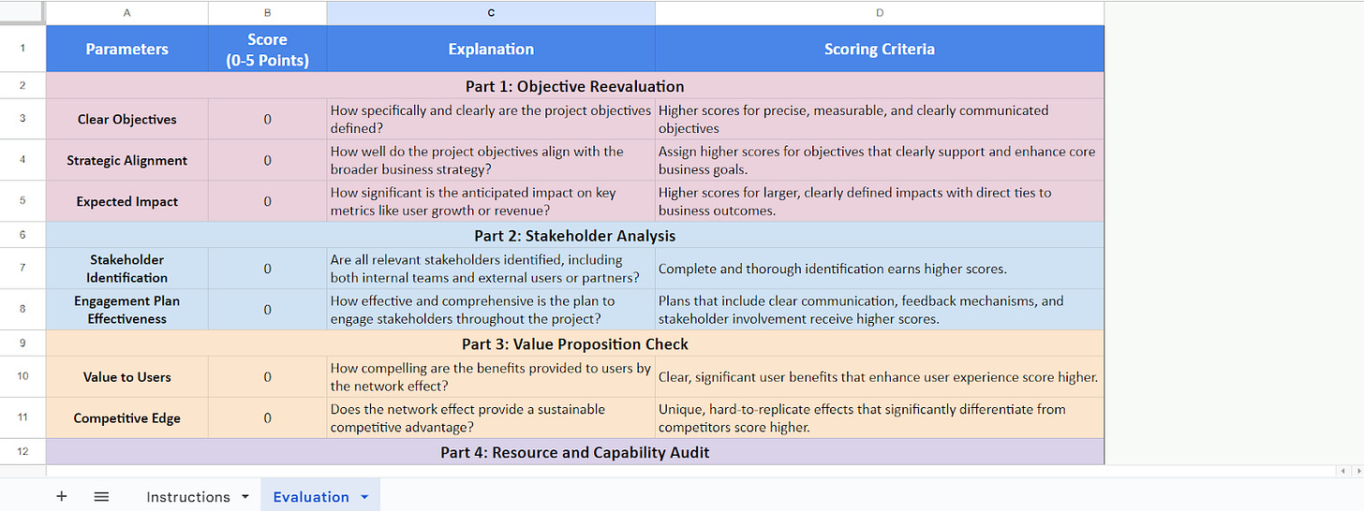Image resolution: width=1364 pixels, height=511 pixels.
Task: Click explanation about engaging stakeholders
Action: (x=491, y=310)
